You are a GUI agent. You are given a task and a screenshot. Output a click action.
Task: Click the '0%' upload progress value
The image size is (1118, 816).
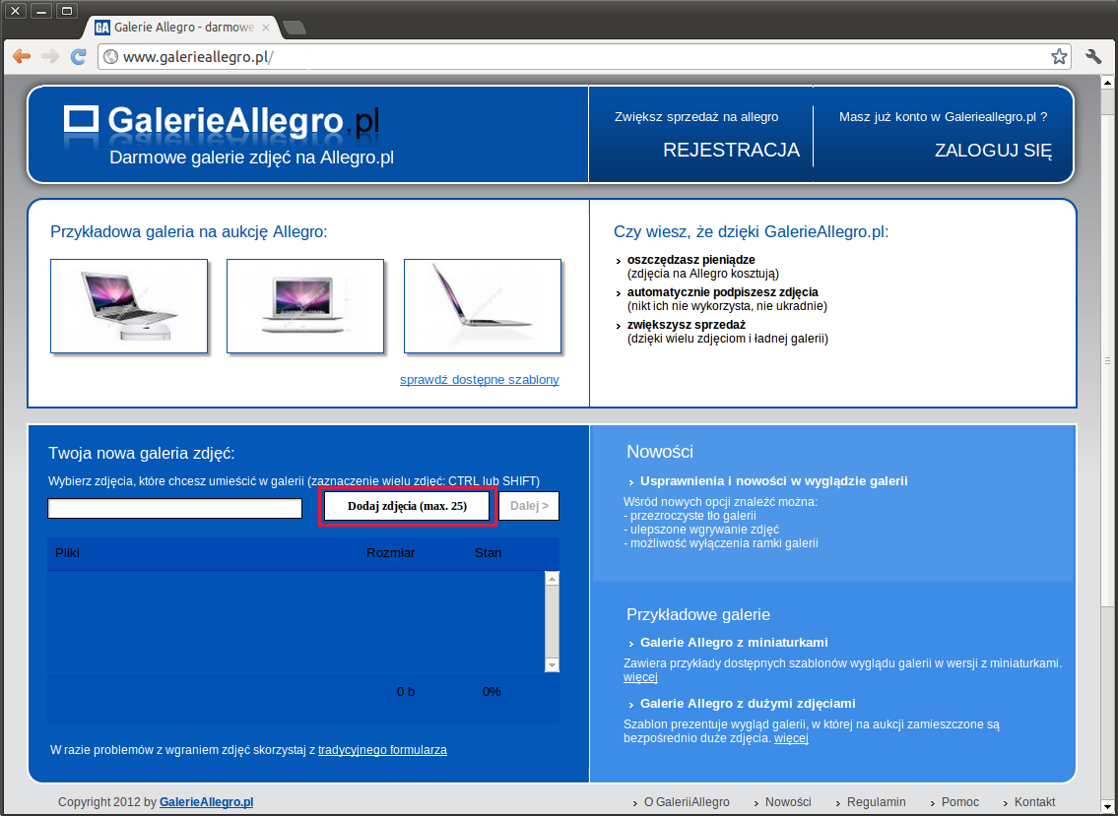pos(492,692)
